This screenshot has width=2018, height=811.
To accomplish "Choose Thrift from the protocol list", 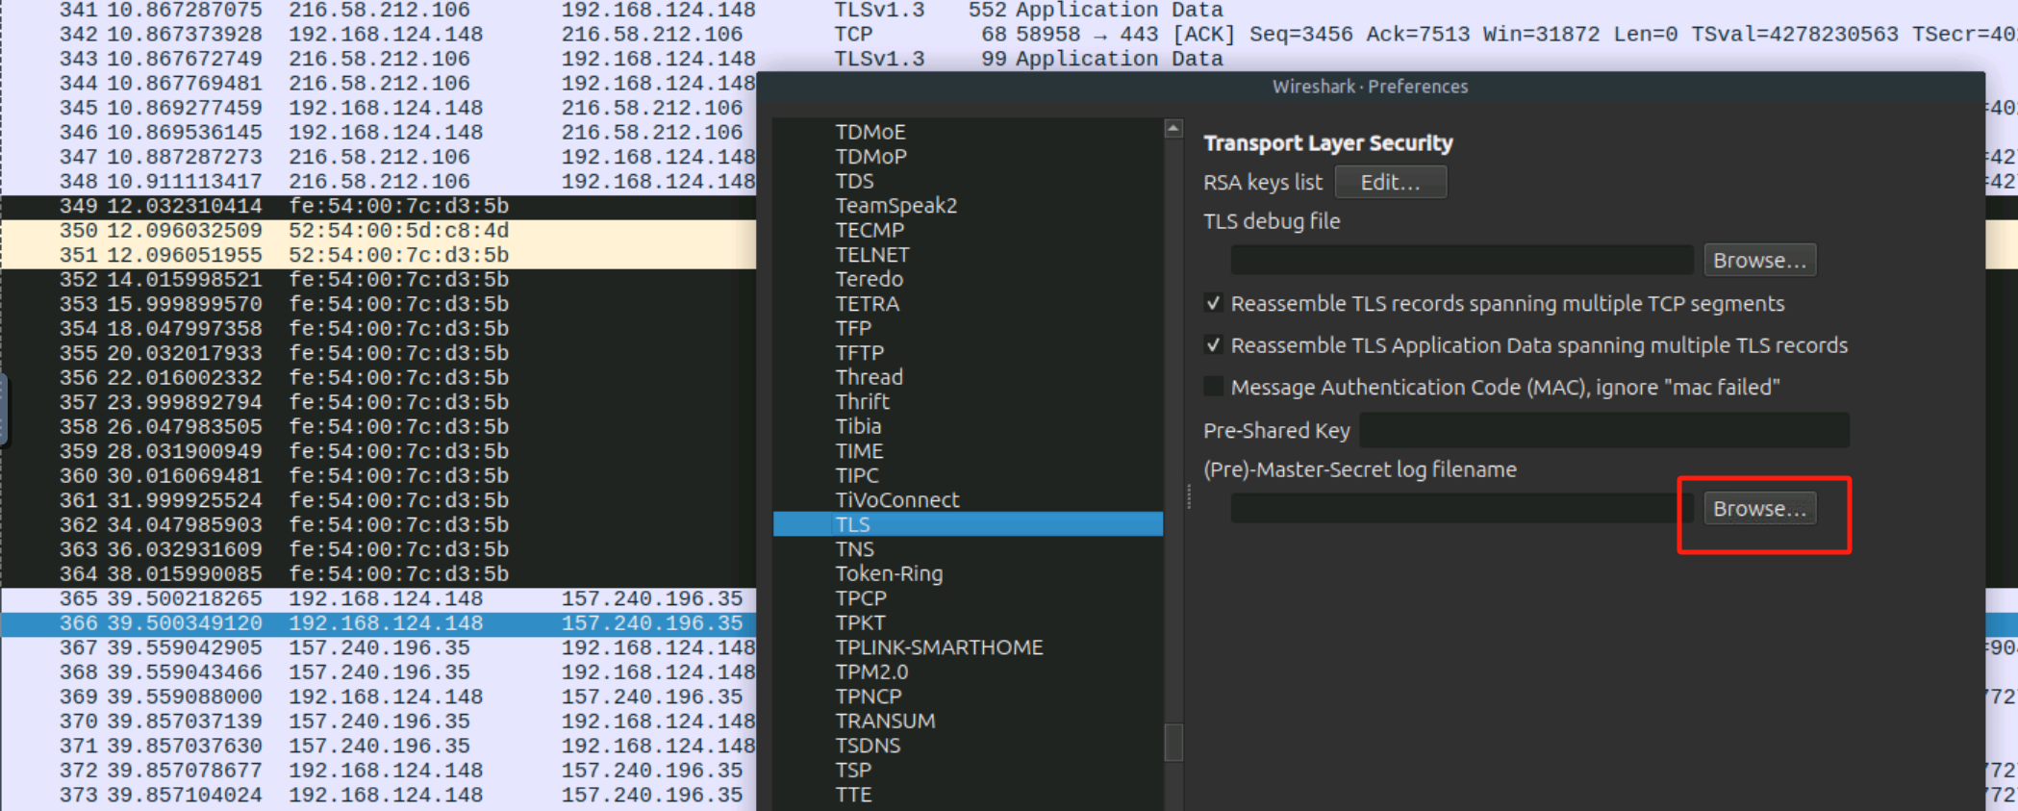I will 968,401.
